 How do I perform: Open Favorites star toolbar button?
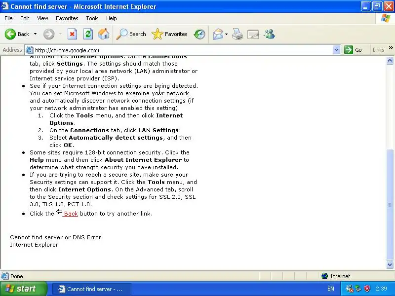(169, 34)
